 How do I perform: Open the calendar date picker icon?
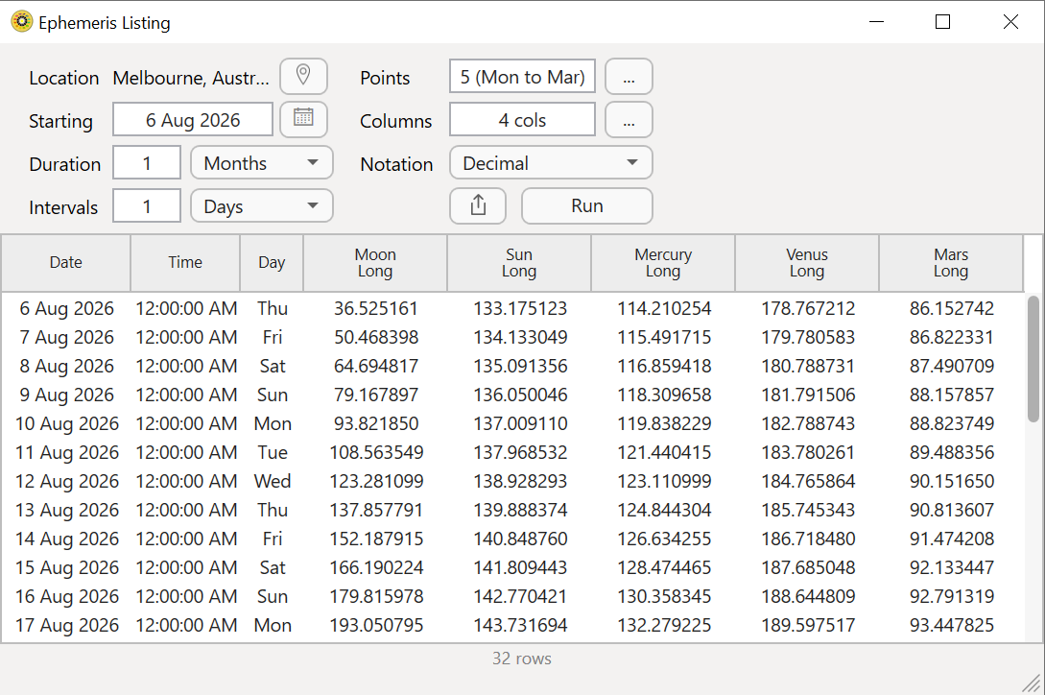303,119
